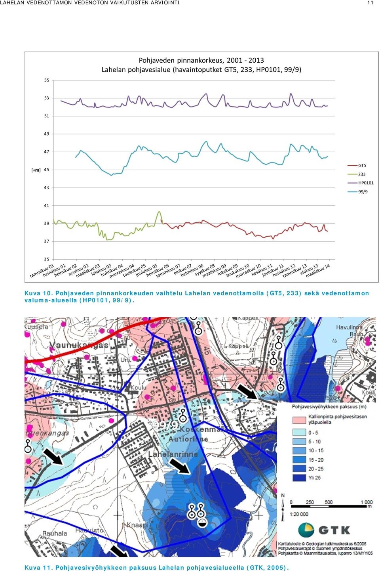Image resolution: width=380 pixels, height=574 pixels.
Task: Click x-axis label 'huhtikuu 04'
Action: click(112, 271)
